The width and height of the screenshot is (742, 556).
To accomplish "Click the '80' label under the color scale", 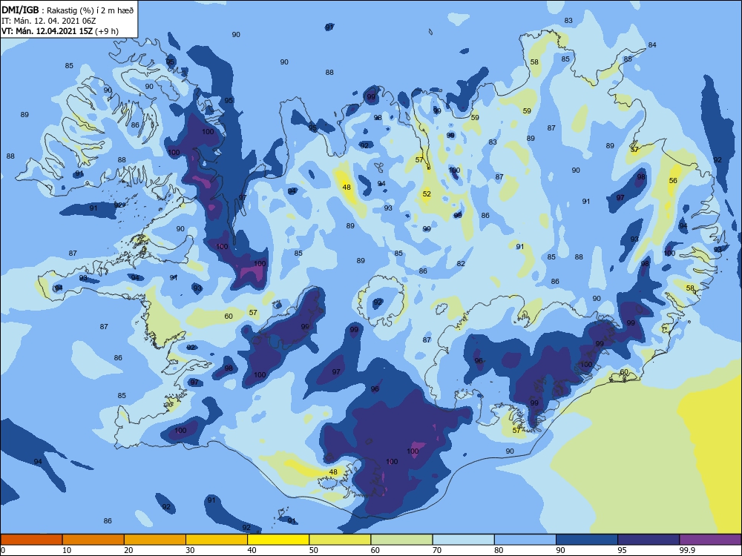I will [499, 550].
